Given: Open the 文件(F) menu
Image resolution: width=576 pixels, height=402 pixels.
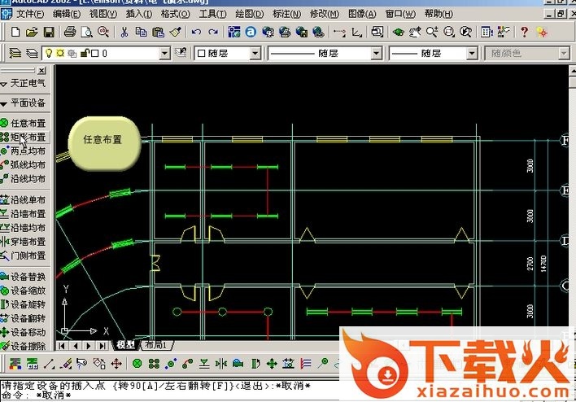Looking at the screenshot, I should point(30,14).
